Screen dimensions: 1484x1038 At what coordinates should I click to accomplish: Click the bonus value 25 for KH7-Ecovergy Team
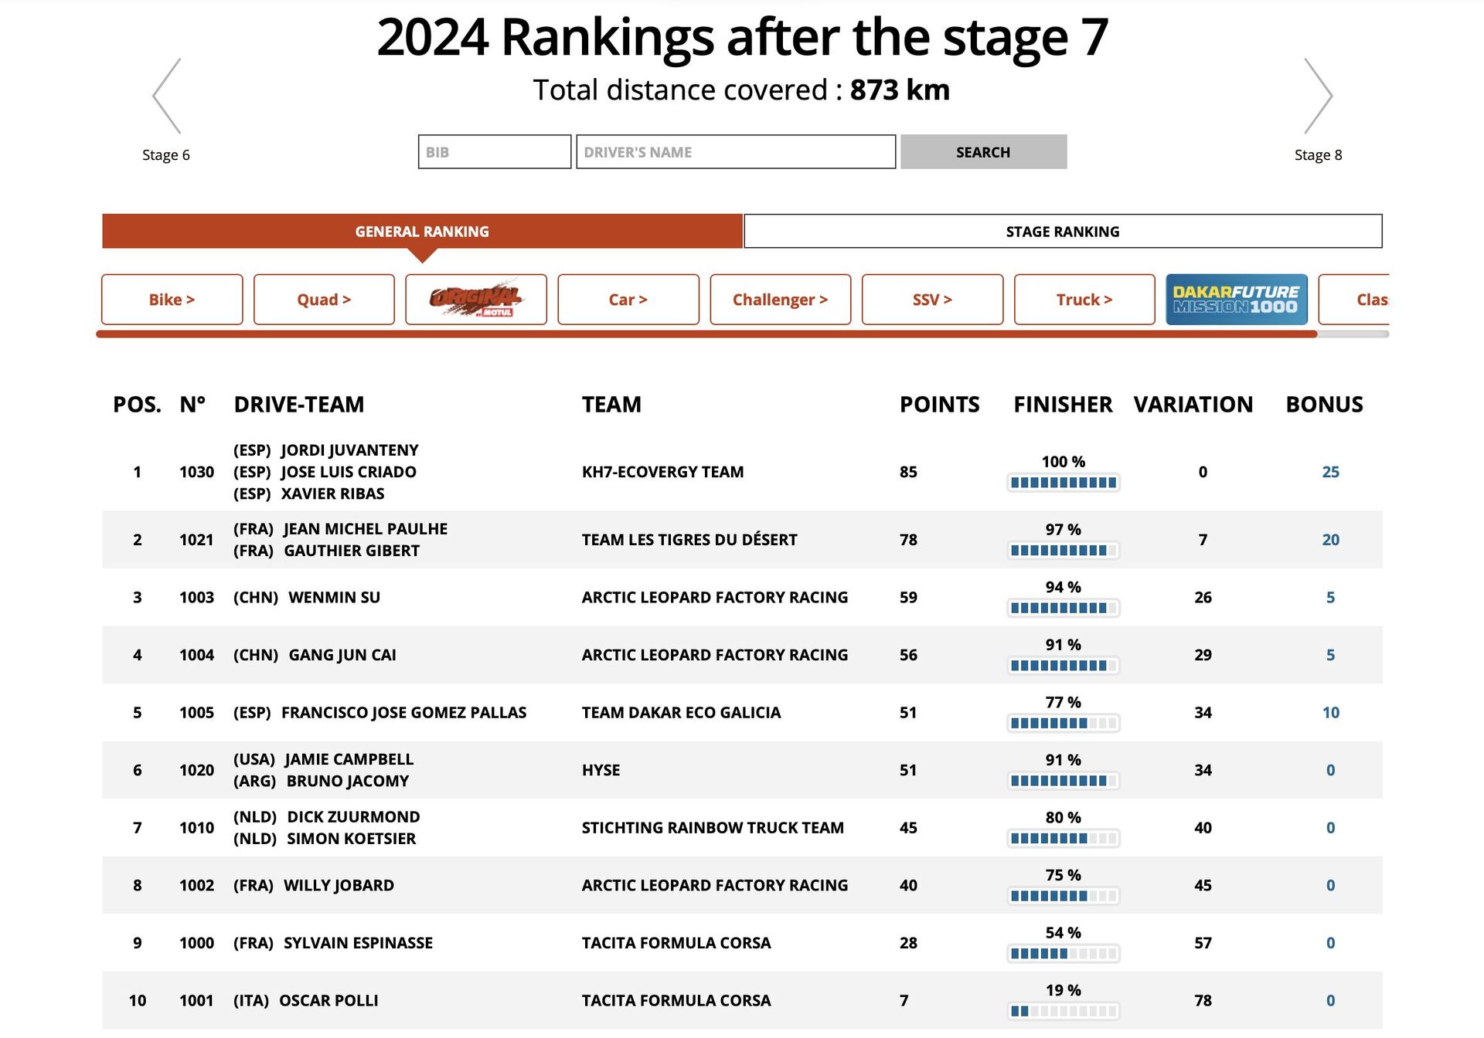point(1330,472)
